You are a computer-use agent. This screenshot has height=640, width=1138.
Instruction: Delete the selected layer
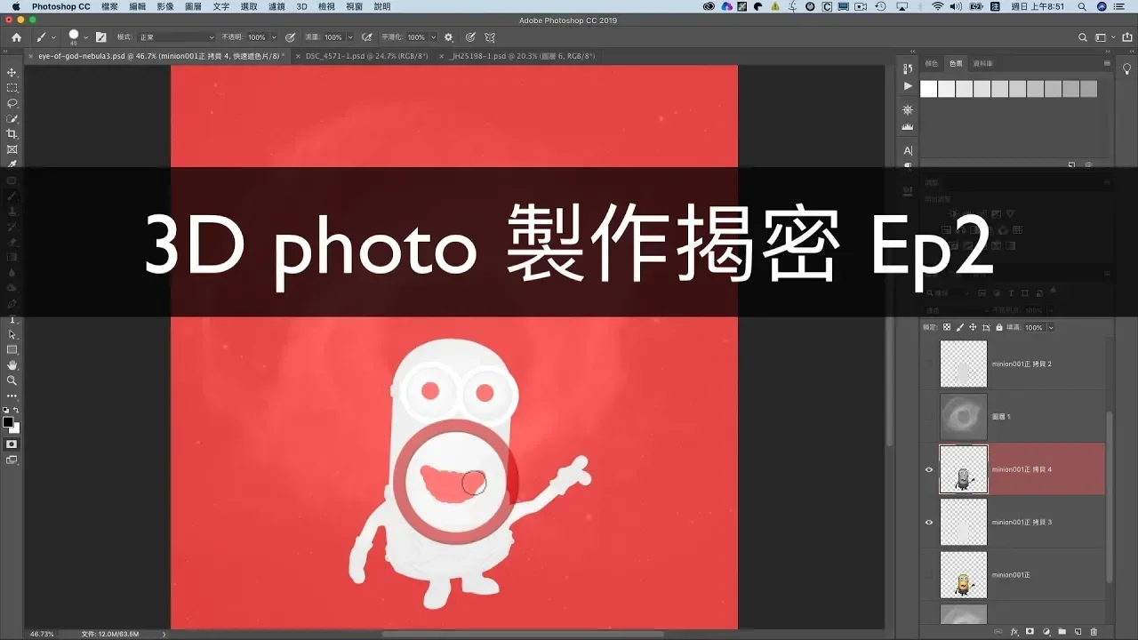pyautogui.click(x=1094, y=631)
